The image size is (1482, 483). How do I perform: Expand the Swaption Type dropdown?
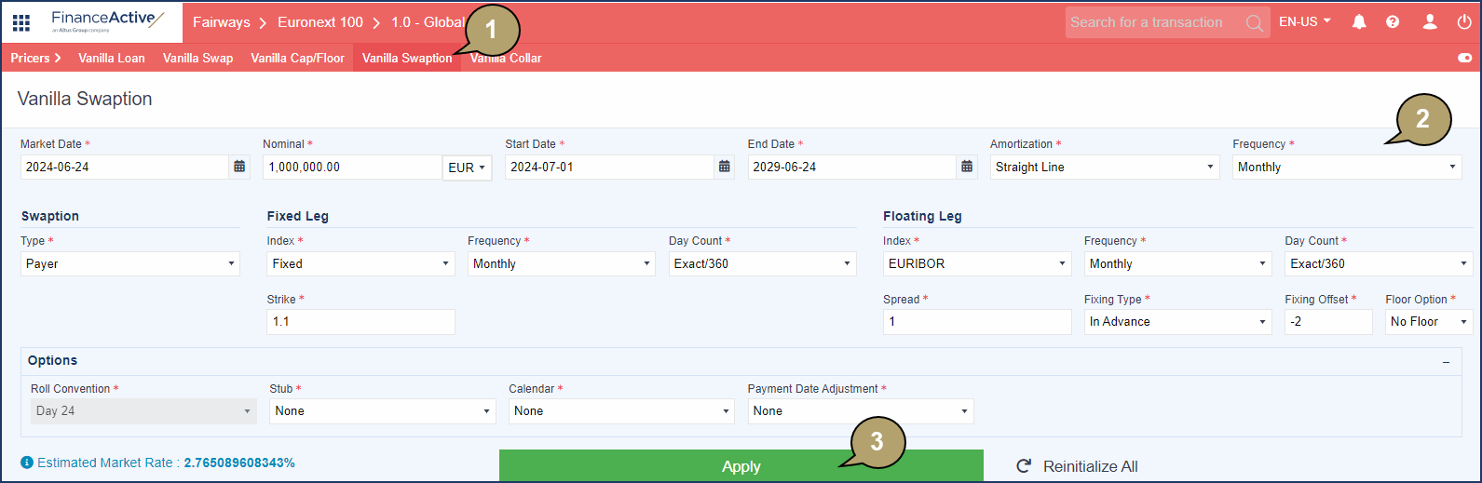click(129, 264)
